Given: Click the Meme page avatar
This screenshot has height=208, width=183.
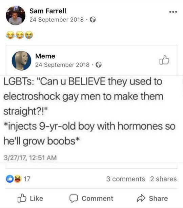Looking at the screenshot, I should point(21,61).
